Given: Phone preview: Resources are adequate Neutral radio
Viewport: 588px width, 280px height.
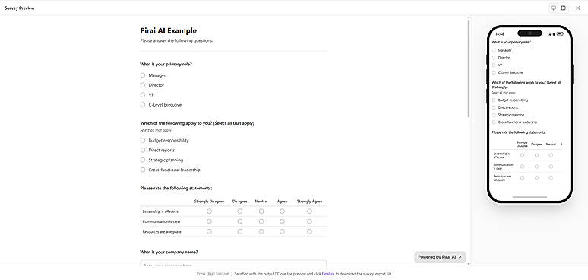Looking at the screenshot, I should click(x=551, y=178).
